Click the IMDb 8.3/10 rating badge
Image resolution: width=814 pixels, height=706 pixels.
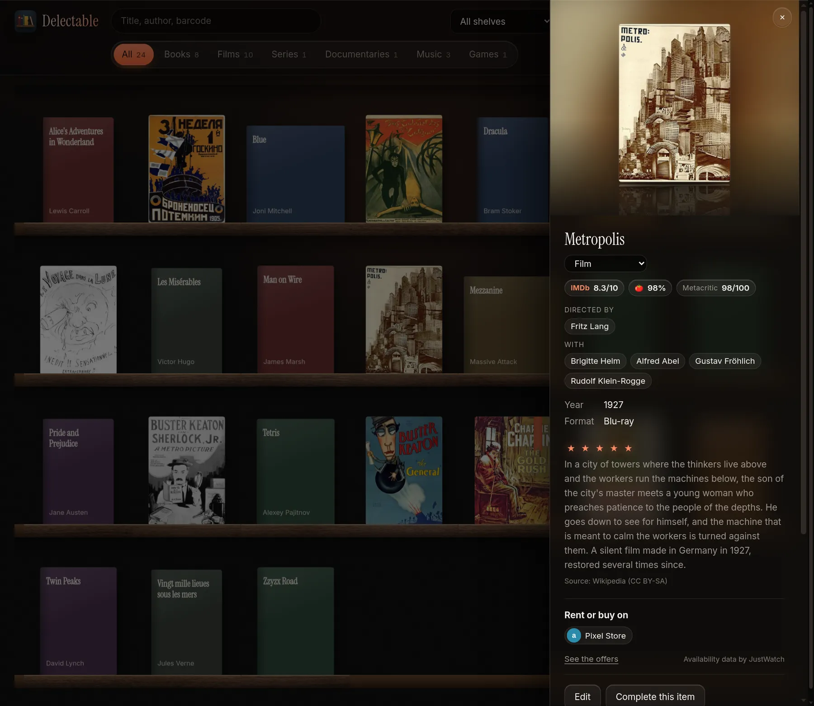pyautogui.click(x=594, y=288)
